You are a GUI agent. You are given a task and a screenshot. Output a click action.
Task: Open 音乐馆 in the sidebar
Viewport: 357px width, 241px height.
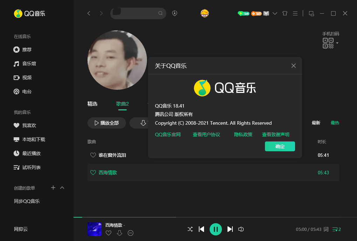(29, 64)
